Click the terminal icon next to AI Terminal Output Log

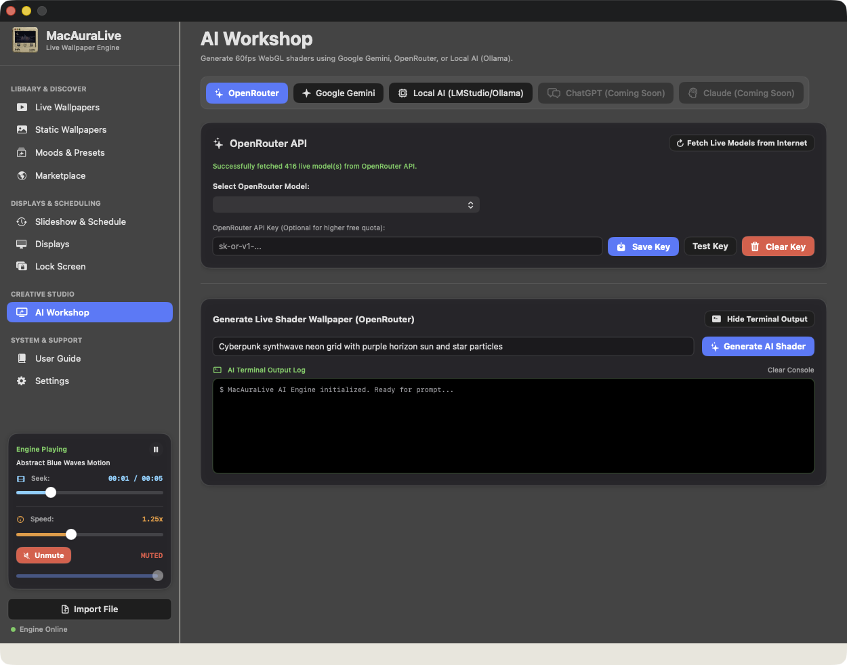click(x=218, y=370)
